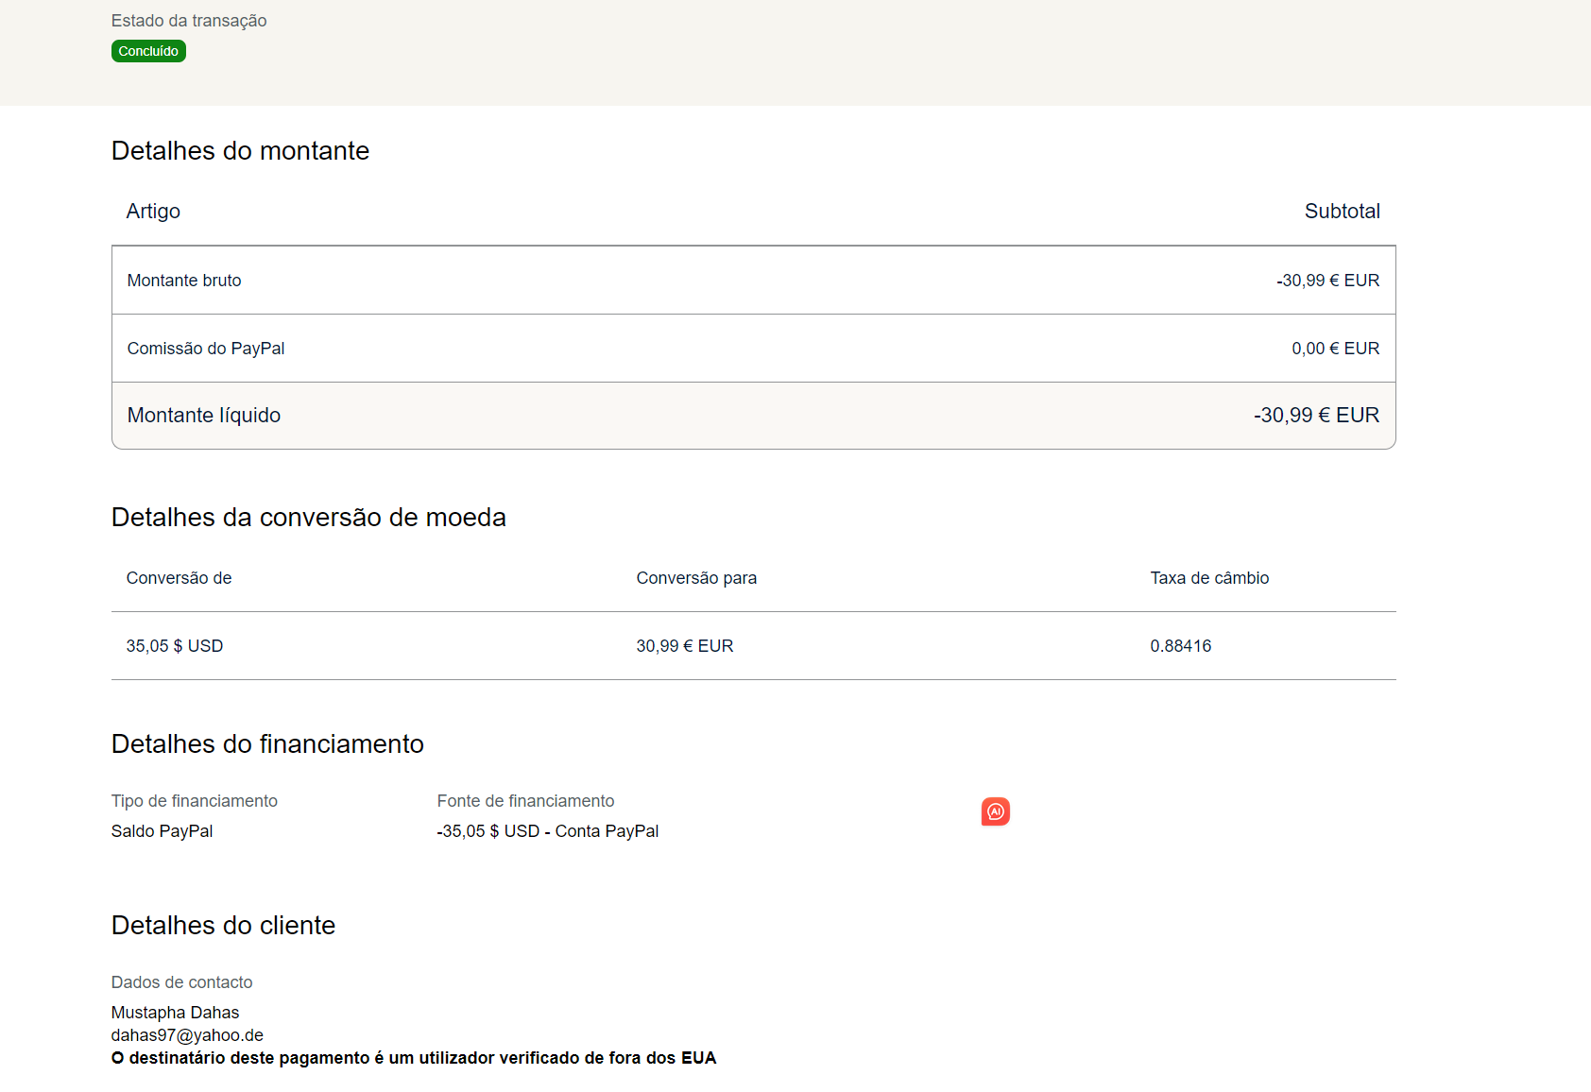Click the Montante bruto row label
The image size is (1591, 1092).
184,281
